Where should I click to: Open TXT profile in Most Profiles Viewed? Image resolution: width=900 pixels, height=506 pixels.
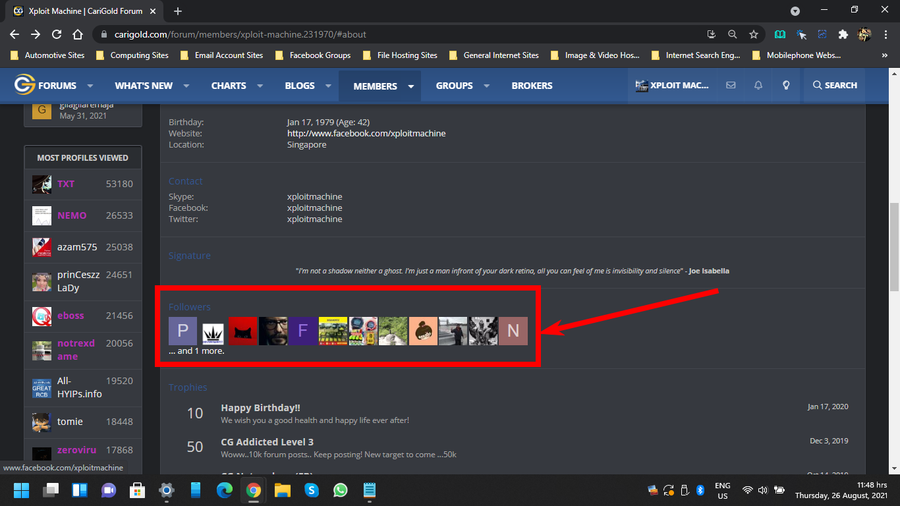[x=66, y=184]
